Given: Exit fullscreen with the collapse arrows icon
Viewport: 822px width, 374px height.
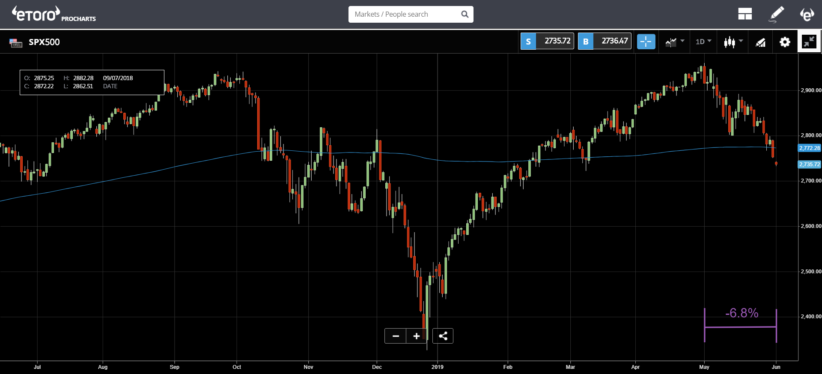Looking at the screenshot, I should [809, 42].
